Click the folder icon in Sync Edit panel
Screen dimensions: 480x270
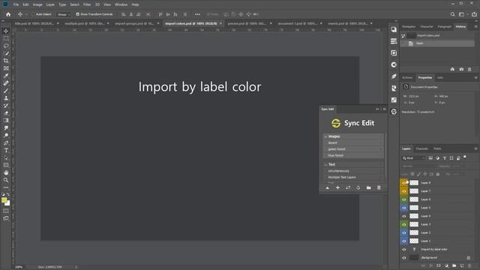tap(368, 187)
